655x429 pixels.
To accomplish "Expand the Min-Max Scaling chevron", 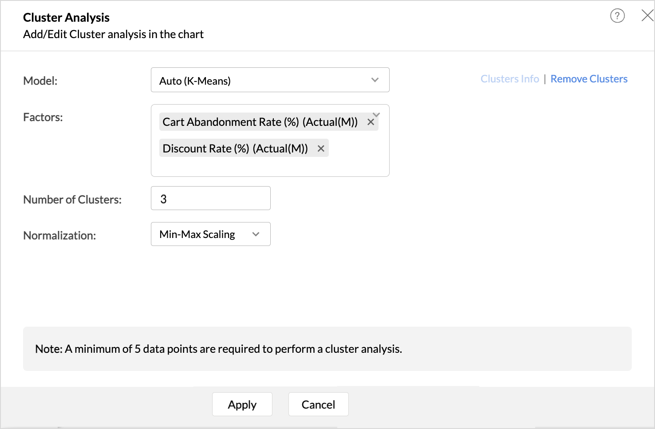I will 256,234.
